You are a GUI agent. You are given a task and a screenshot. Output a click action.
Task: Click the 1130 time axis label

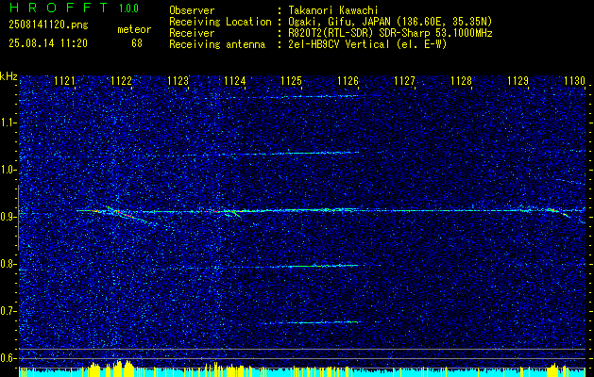point(575,81)
